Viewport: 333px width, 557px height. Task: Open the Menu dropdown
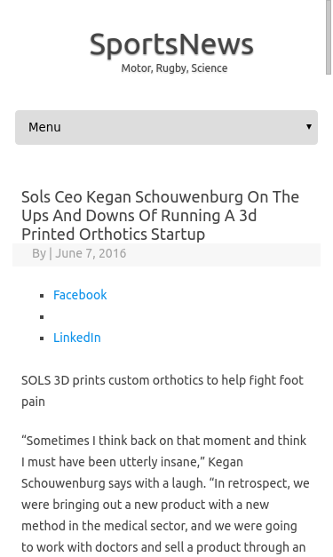point(166,127)
